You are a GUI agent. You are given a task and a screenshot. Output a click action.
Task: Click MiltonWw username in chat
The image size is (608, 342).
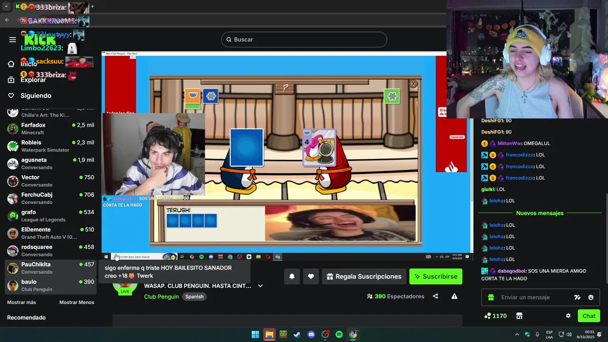509,143
